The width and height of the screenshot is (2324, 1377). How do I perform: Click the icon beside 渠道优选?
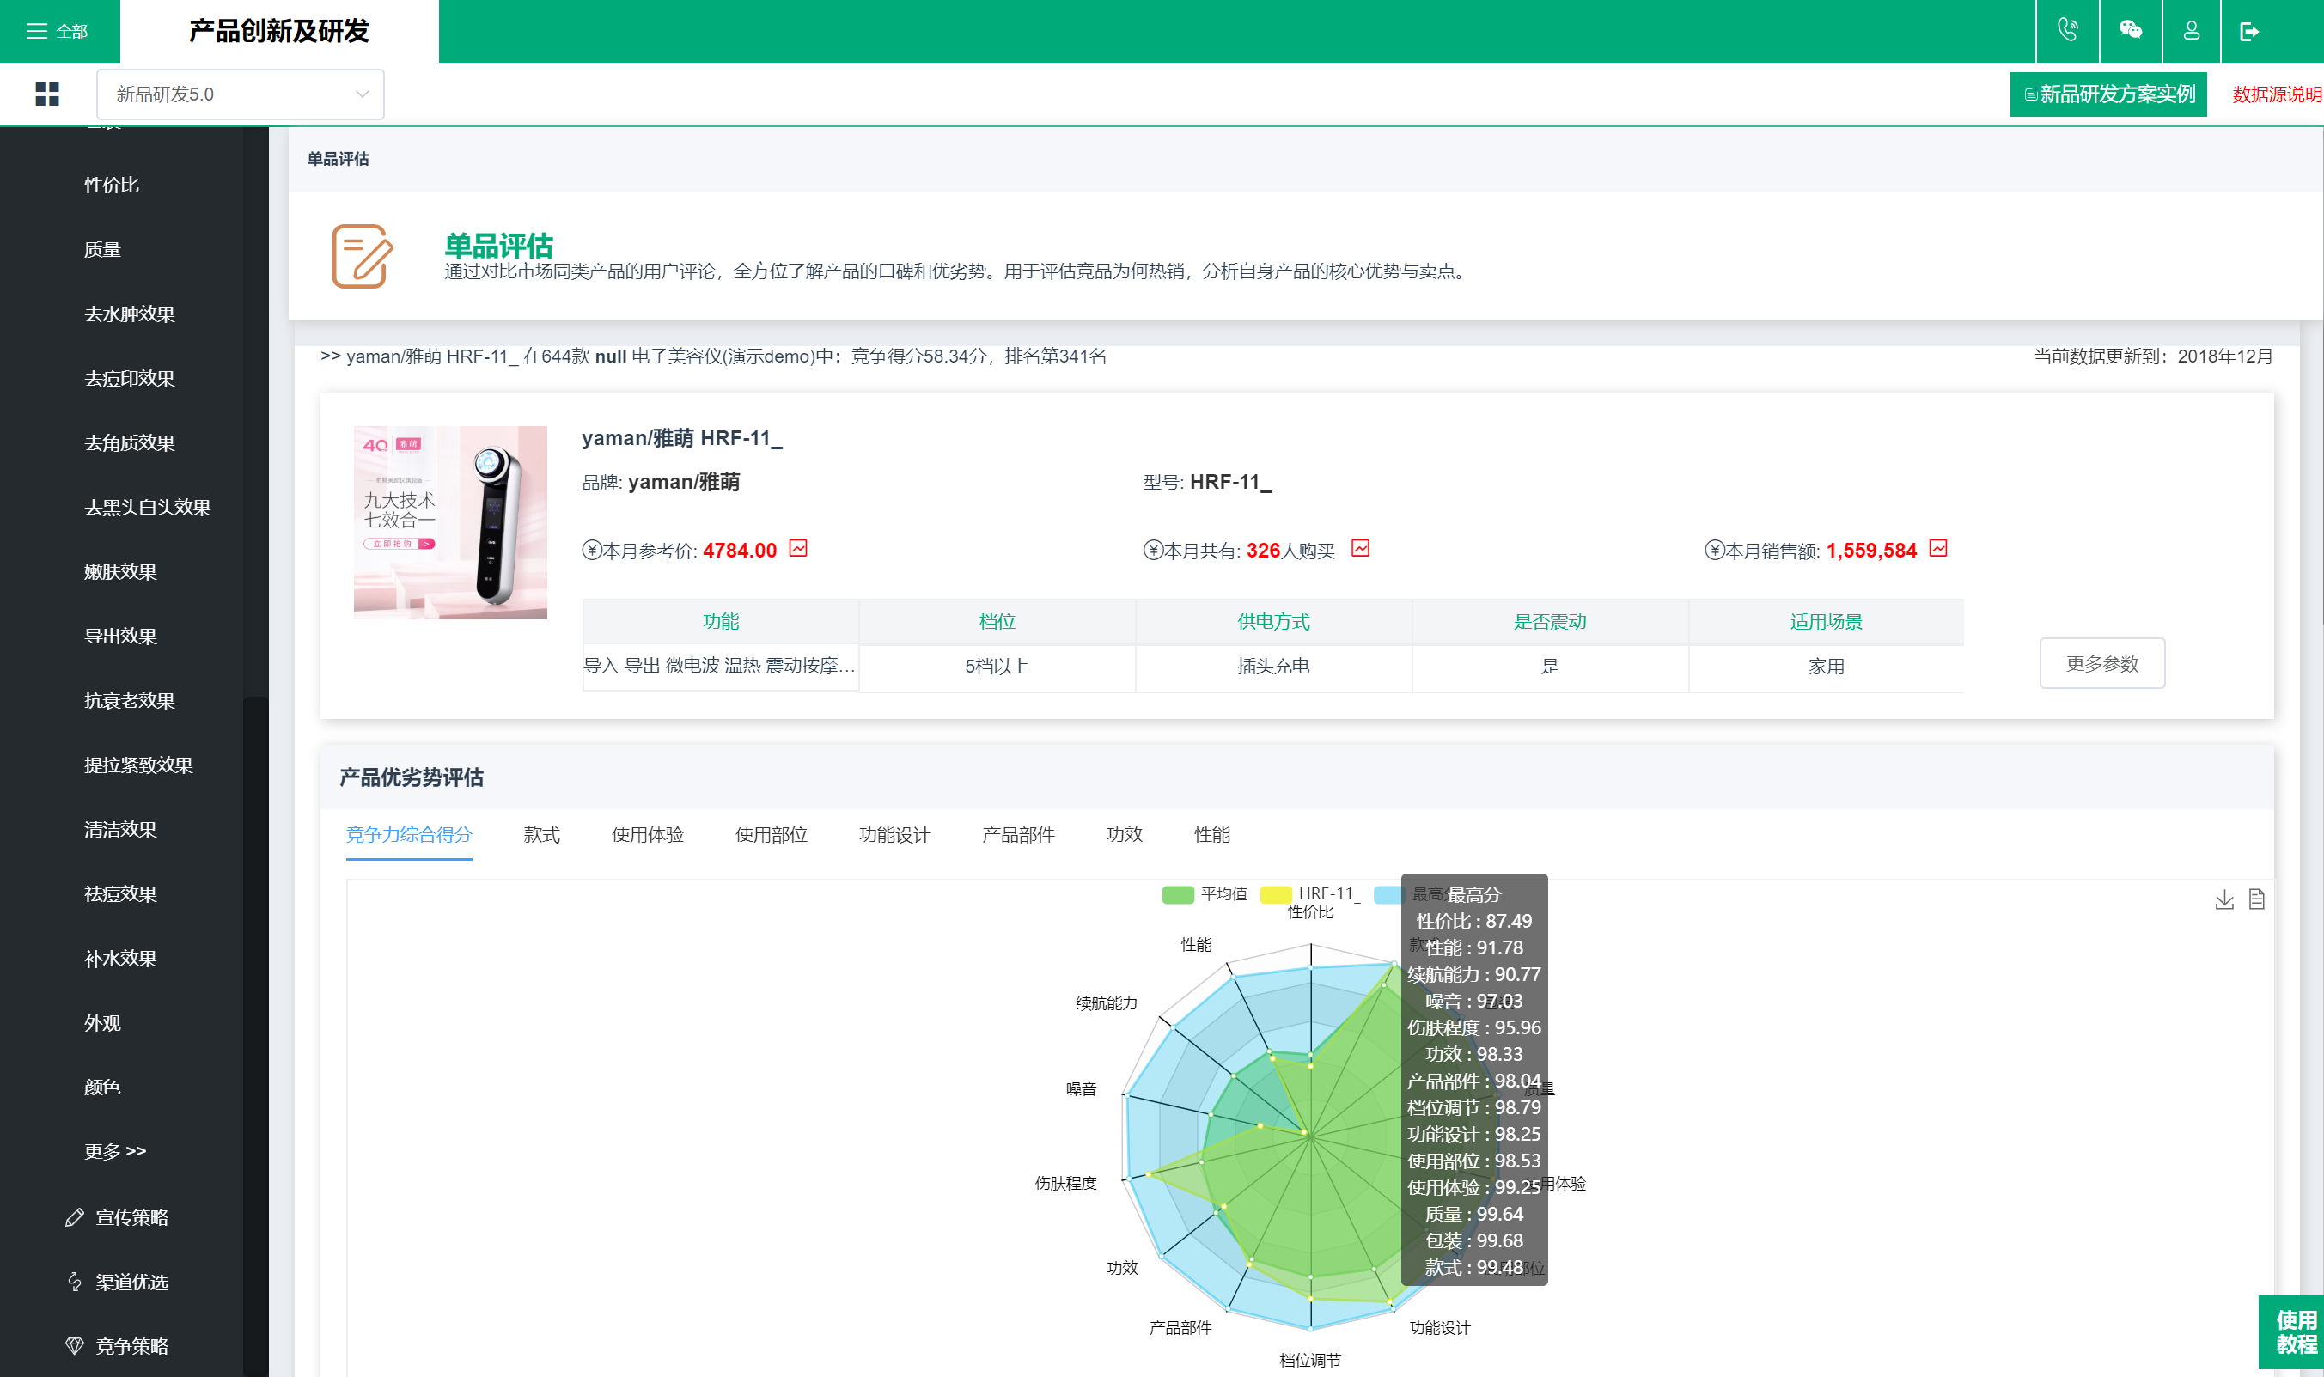[x=74, y=1282]
